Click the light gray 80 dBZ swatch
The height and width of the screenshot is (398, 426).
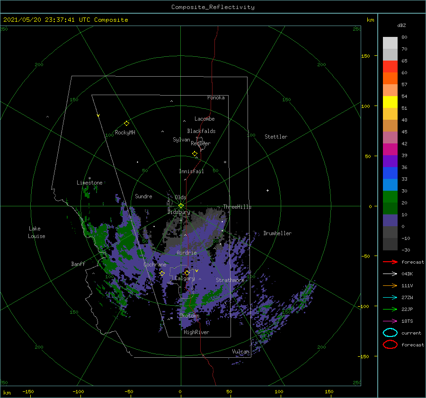coord(390,43)
